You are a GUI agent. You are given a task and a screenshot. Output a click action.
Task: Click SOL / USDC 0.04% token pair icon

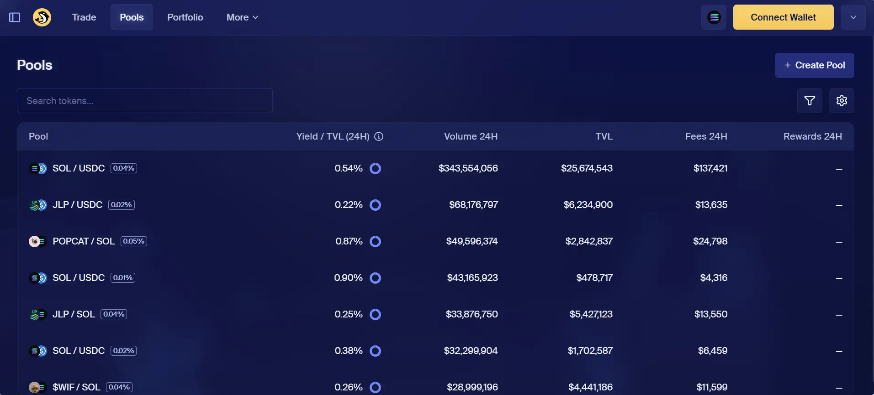38,168
